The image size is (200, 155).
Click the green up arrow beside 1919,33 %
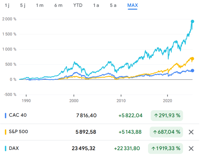coord(153,149)
